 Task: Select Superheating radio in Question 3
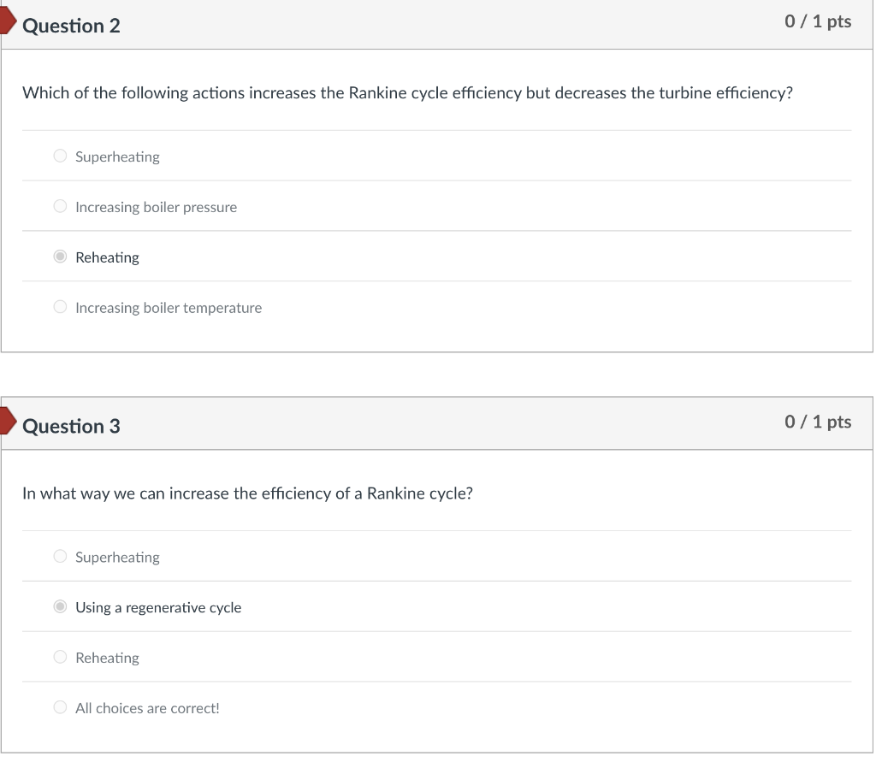pos(60,557)
